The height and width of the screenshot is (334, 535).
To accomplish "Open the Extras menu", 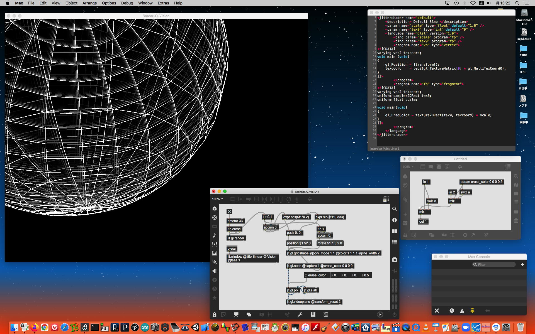I will [163, 3].
